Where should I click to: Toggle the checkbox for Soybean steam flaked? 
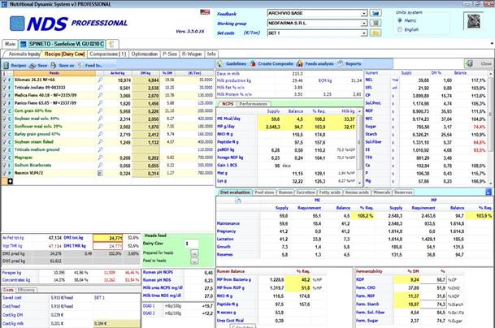[4, 142]
